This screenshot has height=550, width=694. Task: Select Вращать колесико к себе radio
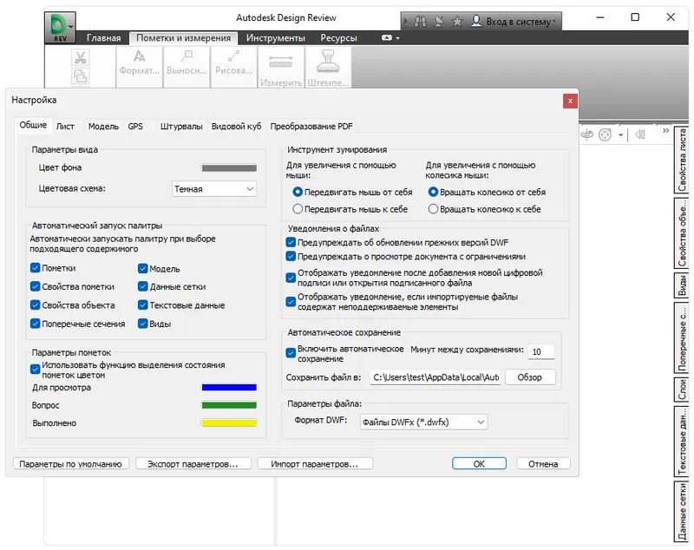[x=433, y=209]
